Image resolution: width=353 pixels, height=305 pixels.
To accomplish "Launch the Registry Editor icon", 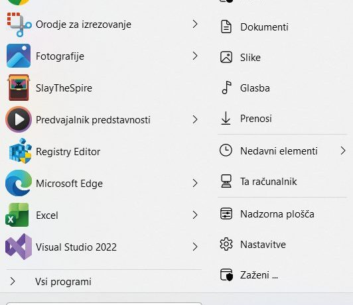I will [x=20, y=151].
